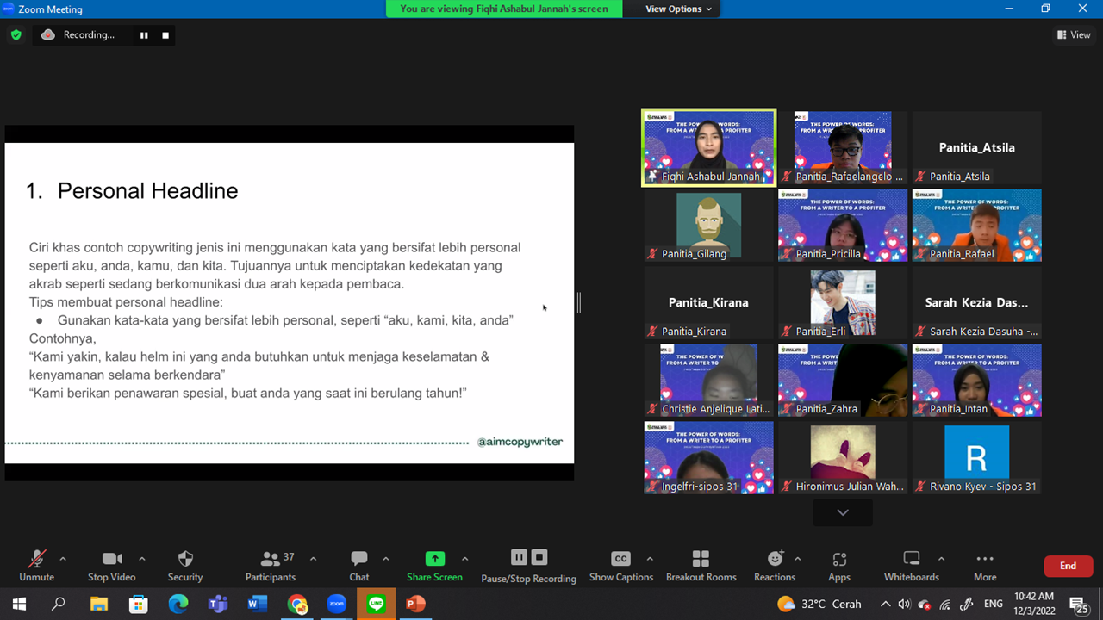
Task: Click the red End button
Action: coord(1068,566)
